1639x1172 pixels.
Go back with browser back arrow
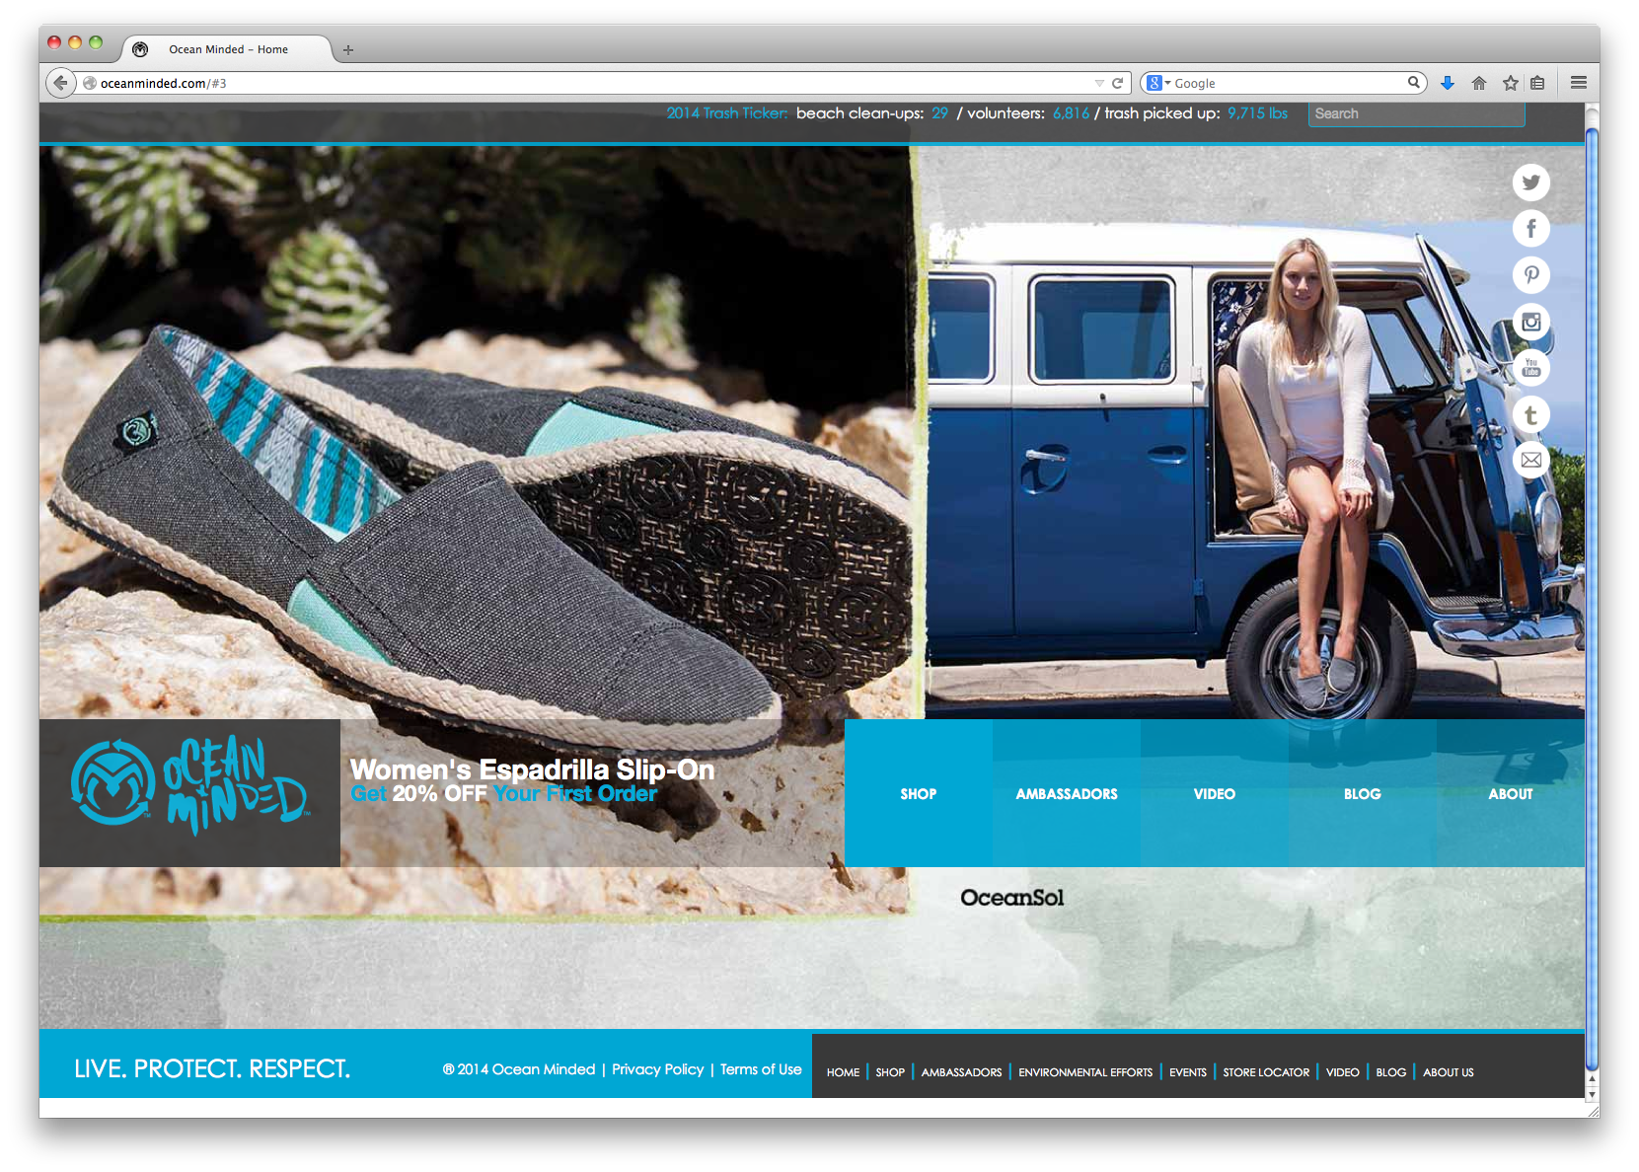coord(61,83)
